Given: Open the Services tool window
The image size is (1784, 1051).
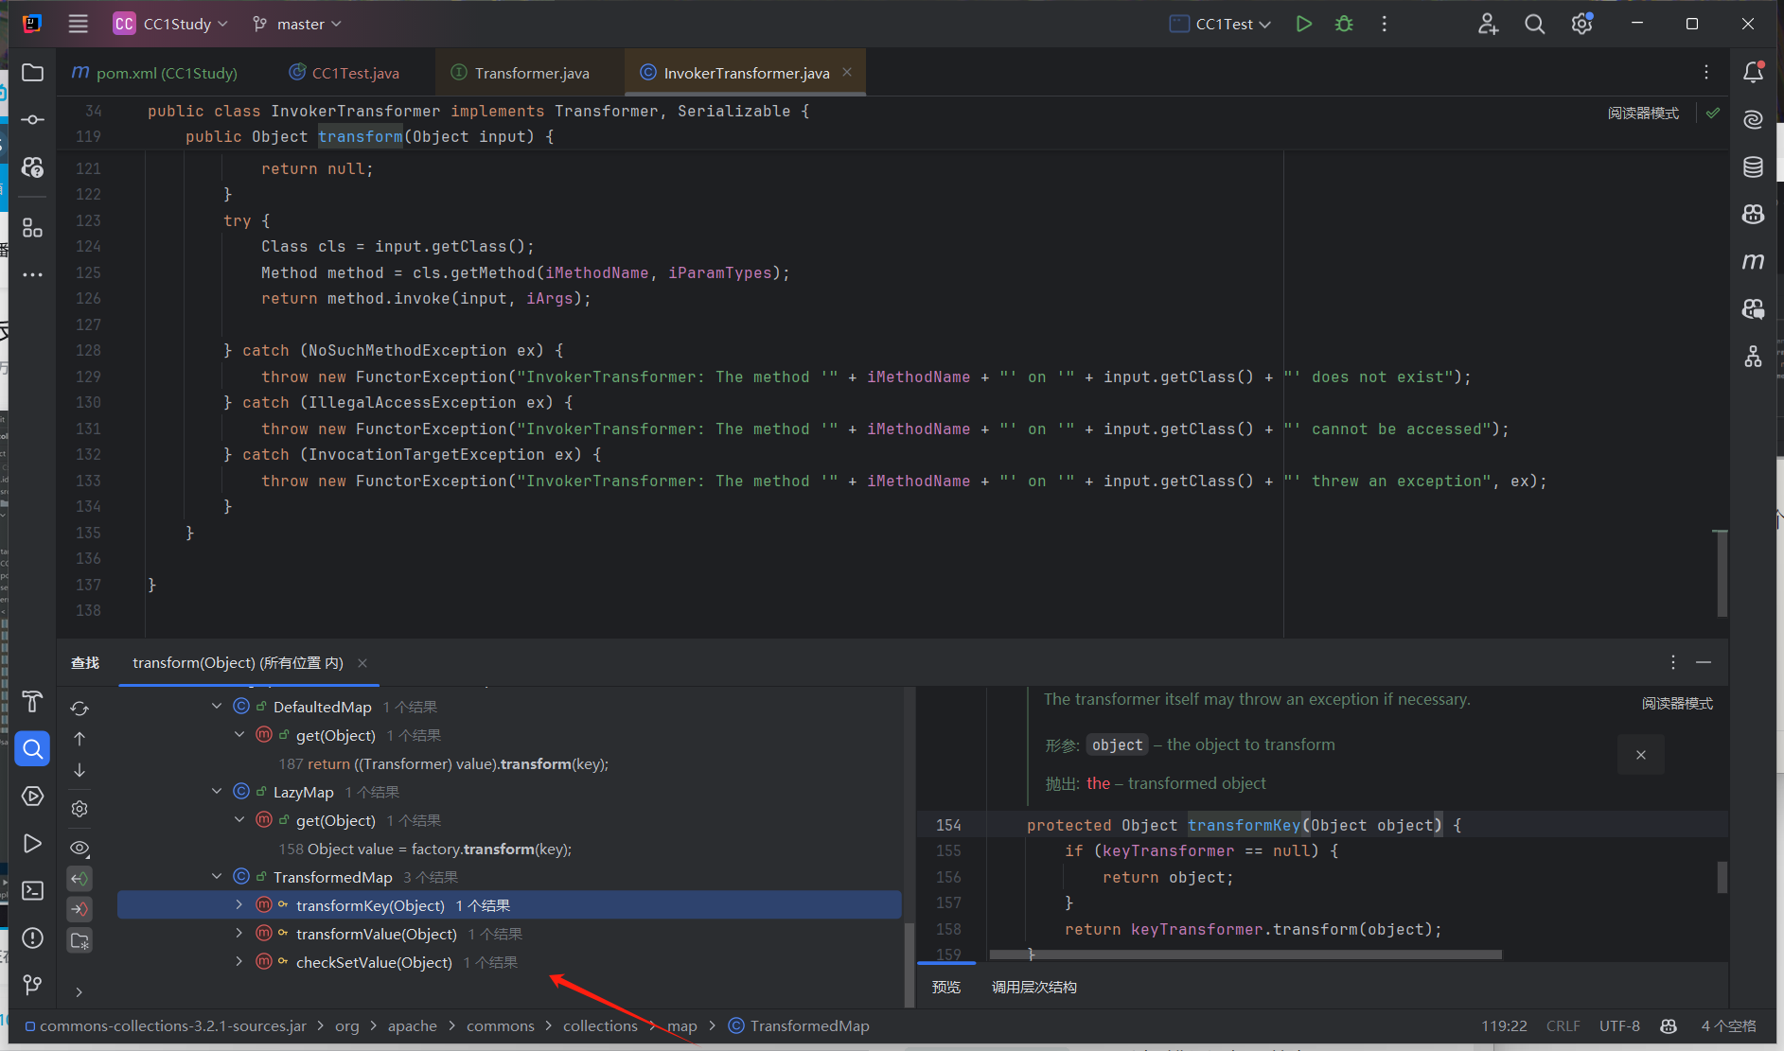Looking at the screenshot, I should tap(32, 796).
